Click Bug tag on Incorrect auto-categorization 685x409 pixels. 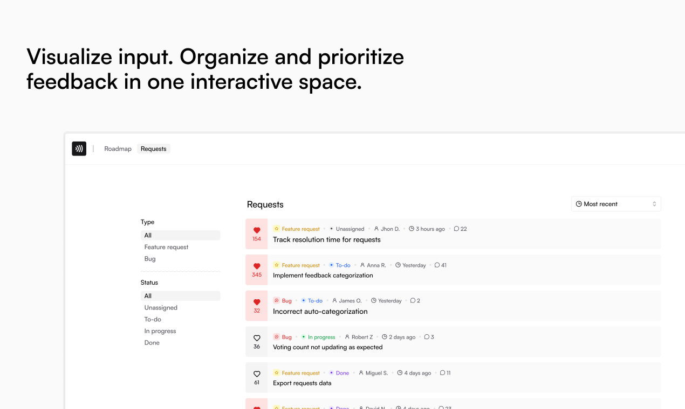tap(283, 301)
